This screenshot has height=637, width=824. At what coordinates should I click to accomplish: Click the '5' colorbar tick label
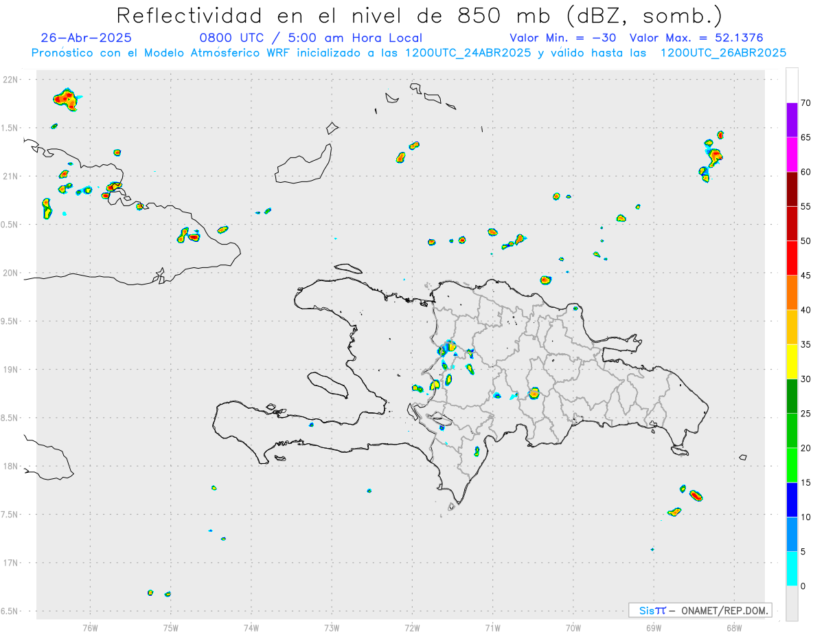[803, 552]
